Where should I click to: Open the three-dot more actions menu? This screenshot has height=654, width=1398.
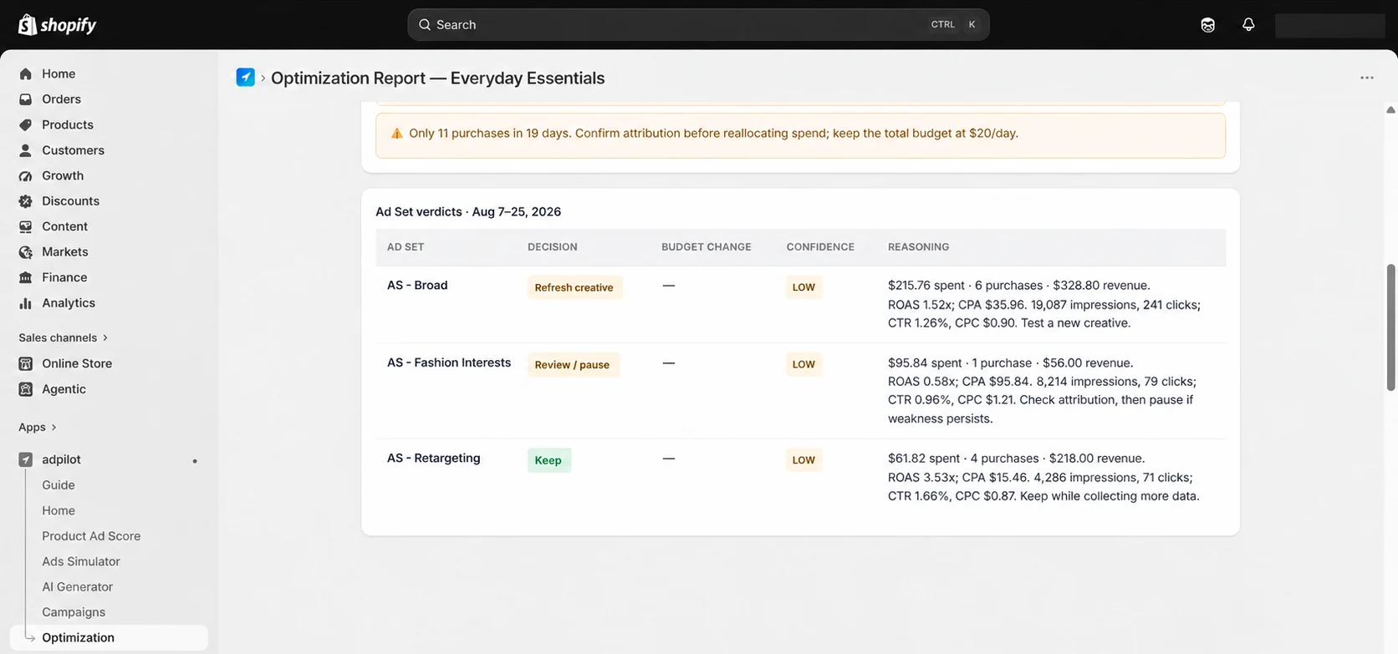(1367, 78)
